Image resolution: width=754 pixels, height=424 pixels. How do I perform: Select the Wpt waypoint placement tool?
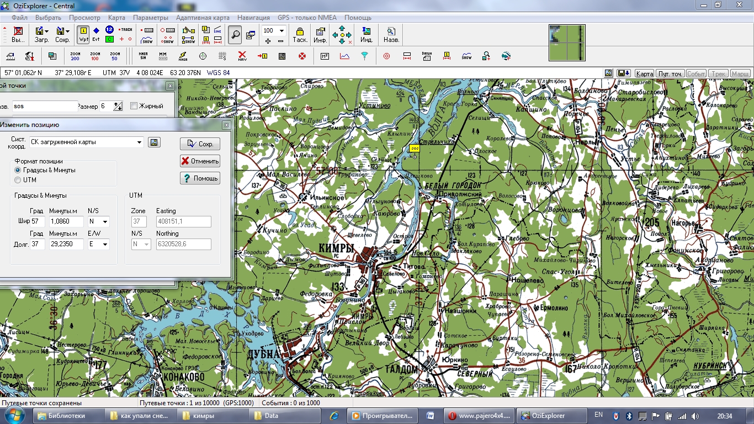pos(83,34)
